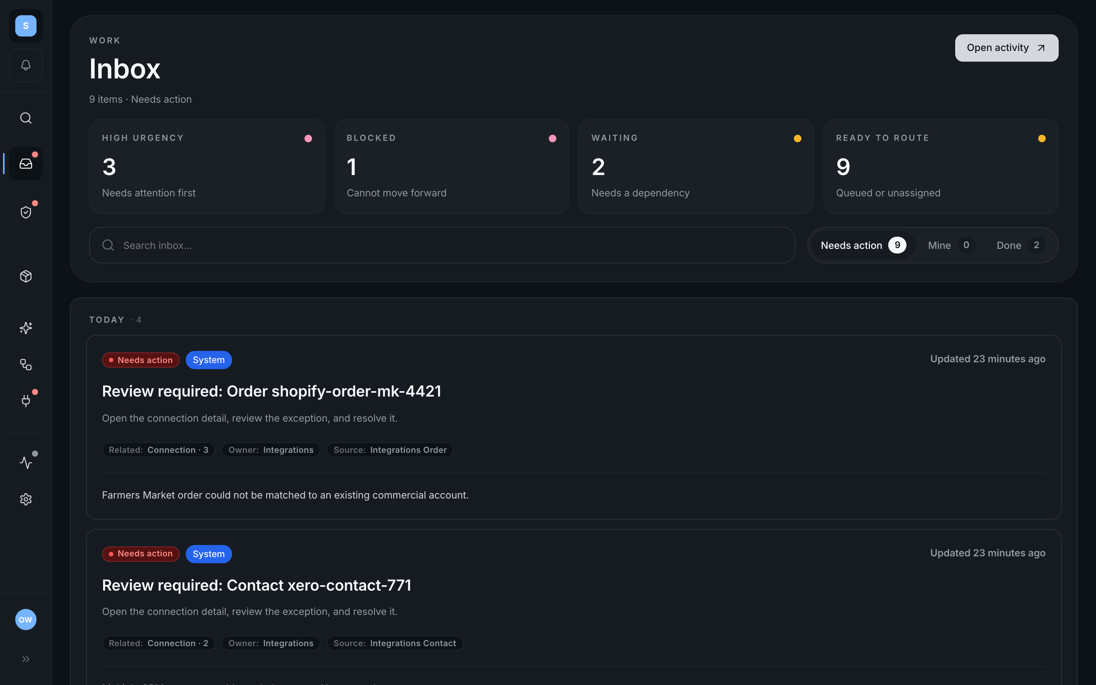
Task: Click Open activity button
Action: pos(1006,48)
